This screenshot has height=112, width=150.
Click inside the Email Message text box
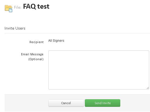coord(99,70)
